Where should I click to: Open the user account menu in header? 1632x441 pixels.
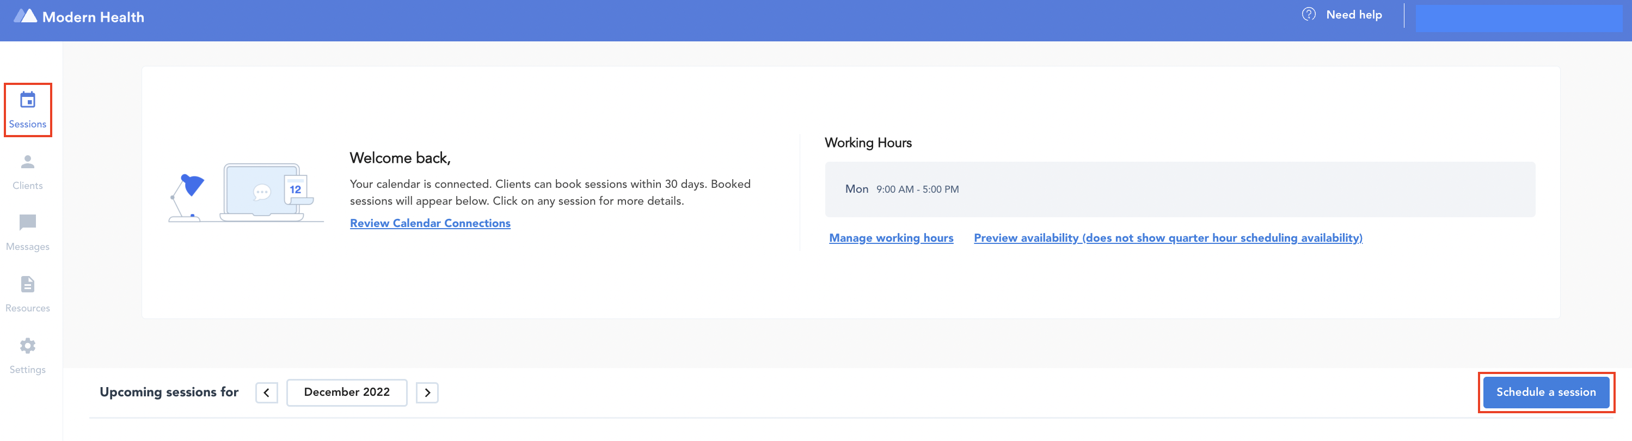pyautogui.click(x=1518, y=18)
